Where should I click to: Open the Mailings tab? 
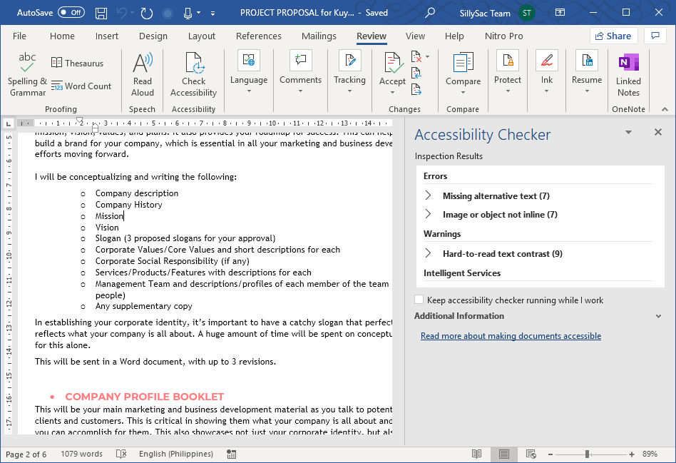(x=319, y=36)
